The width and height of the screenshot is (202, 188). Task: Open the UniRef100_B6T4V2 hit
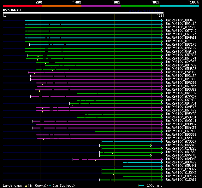point(181,111)
